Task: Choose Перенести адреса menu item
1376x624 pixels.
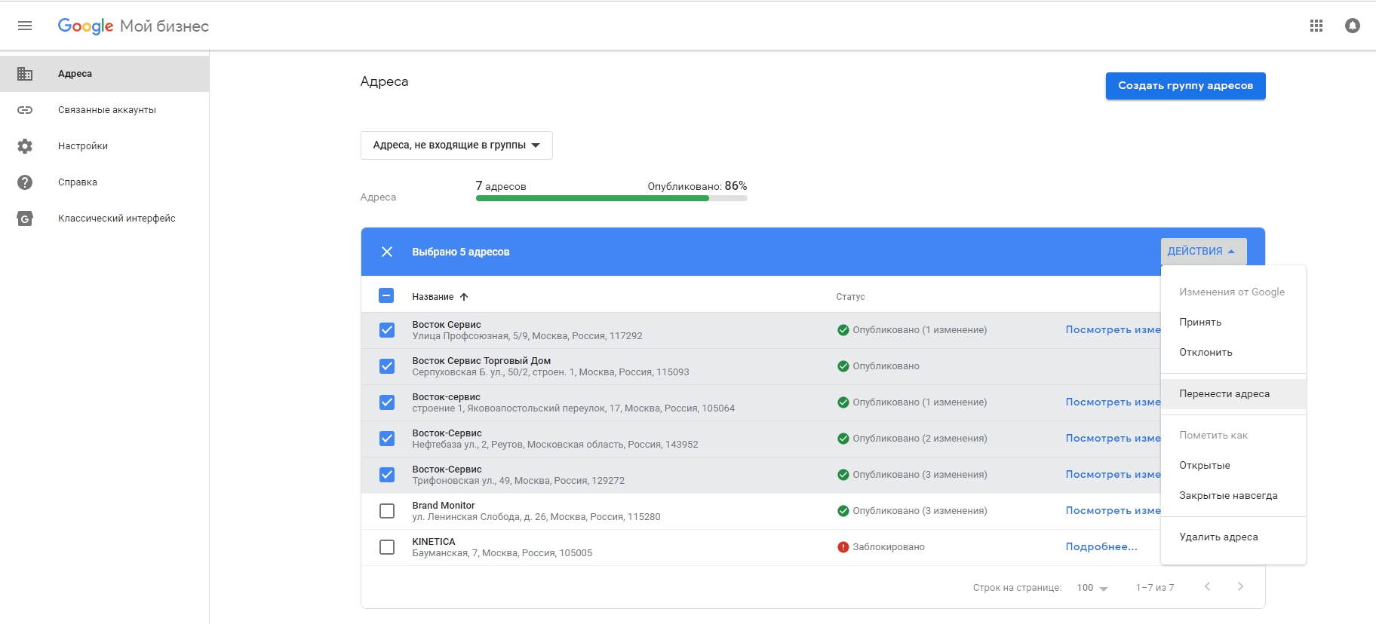Action: [1233, 393]
